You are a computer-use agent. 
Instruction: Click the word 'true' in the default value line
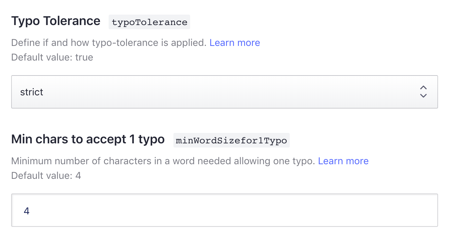[84, 57]
